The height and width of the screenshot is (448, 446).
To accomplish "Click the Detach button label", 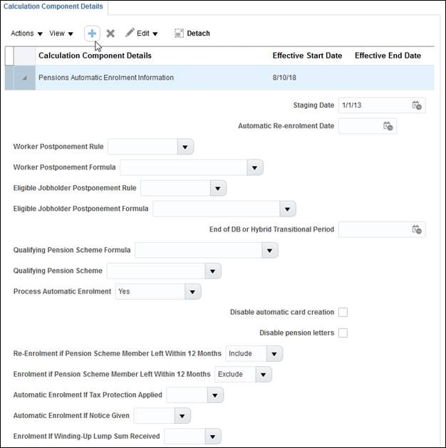I will coord(198,33).
